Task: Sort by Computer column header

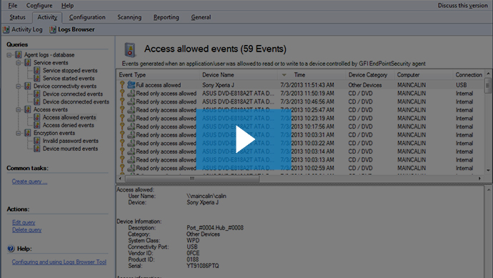Action: click(x=424, y=75)
